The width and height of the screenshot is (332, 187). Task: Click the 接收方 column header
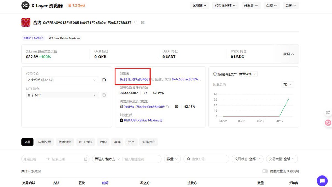(192, 183)
